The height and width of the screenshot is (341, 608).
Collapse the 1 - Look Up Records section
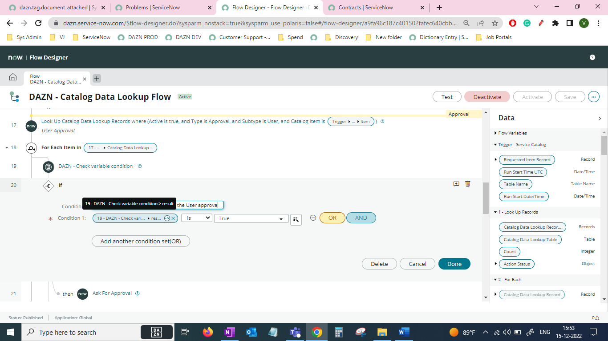(495, 212)
